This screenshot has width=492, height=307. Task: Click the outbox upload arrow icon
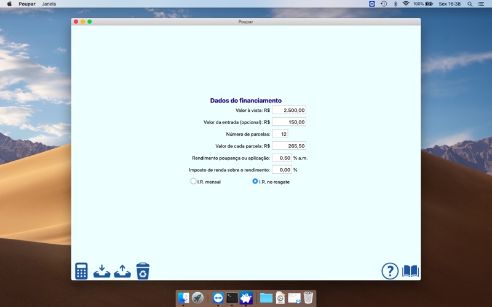tap(122, 271)
